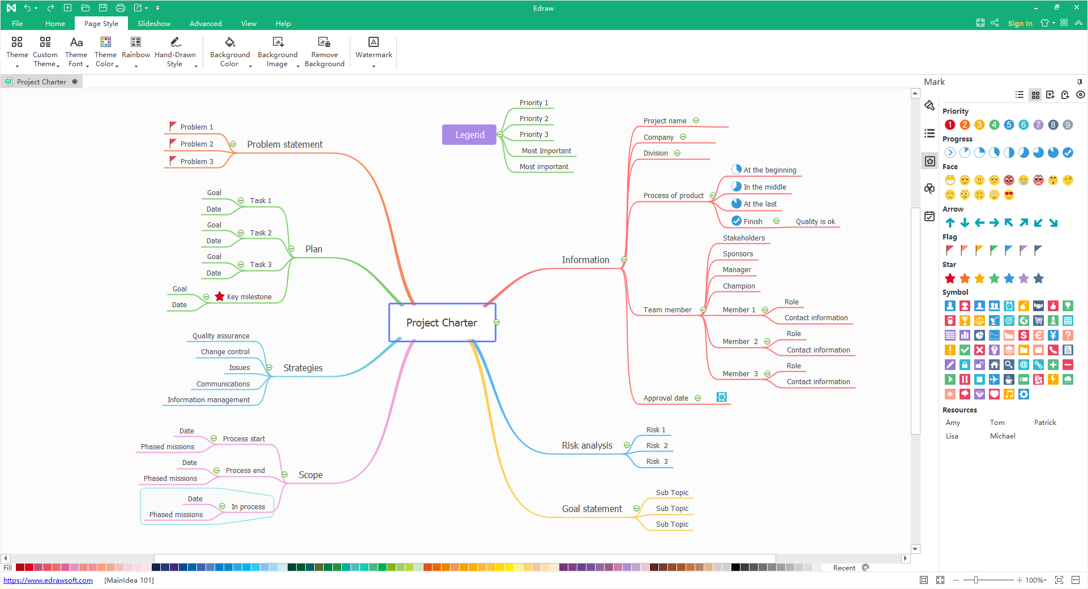The height and width of the screenshot is (589, 1088).
Task: Open the outline list panel in sidebar
Action: [x=929, y=134]
